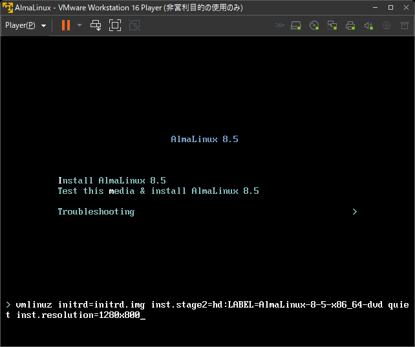Click the arrow right of Troubleshooting
Viewport: 415px width, 347px height.
click(355, 211)
